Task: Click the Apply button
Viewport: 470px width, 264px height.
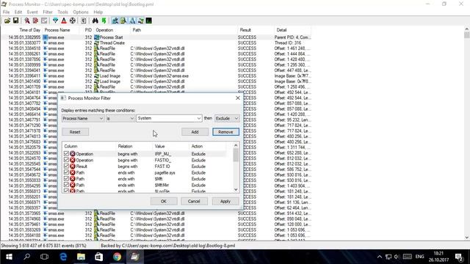Action: (x=225, y=201)
